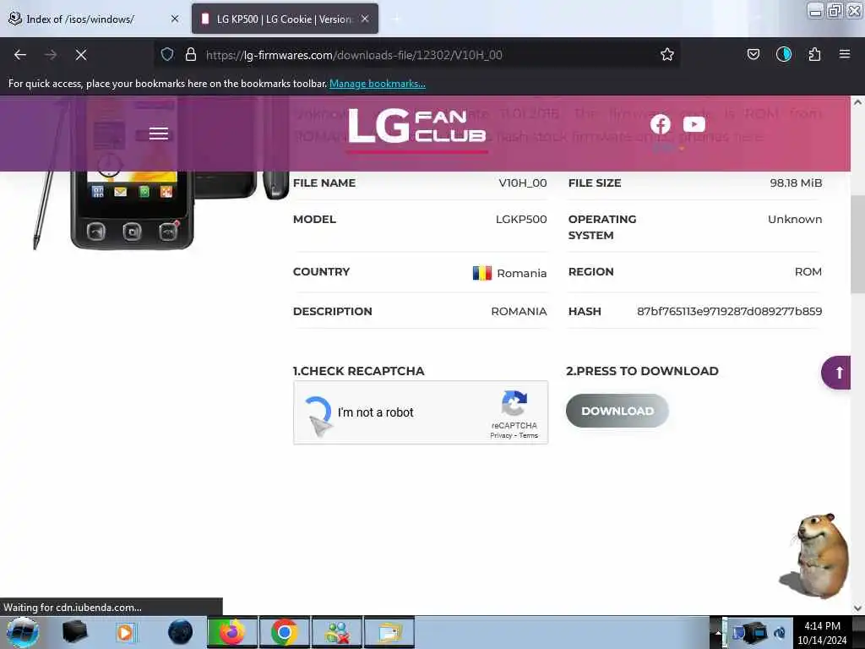This screenshot has width=865, height=649.
Task: Launch Chrome from the taskbar
Action: click(x=284, y=632)
